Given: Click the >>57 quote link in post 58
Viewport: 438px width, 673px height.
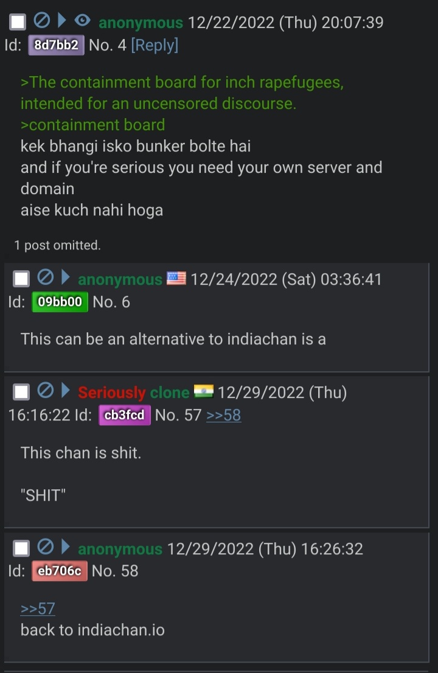Looking at the screenshot, I should click(38, 608).
